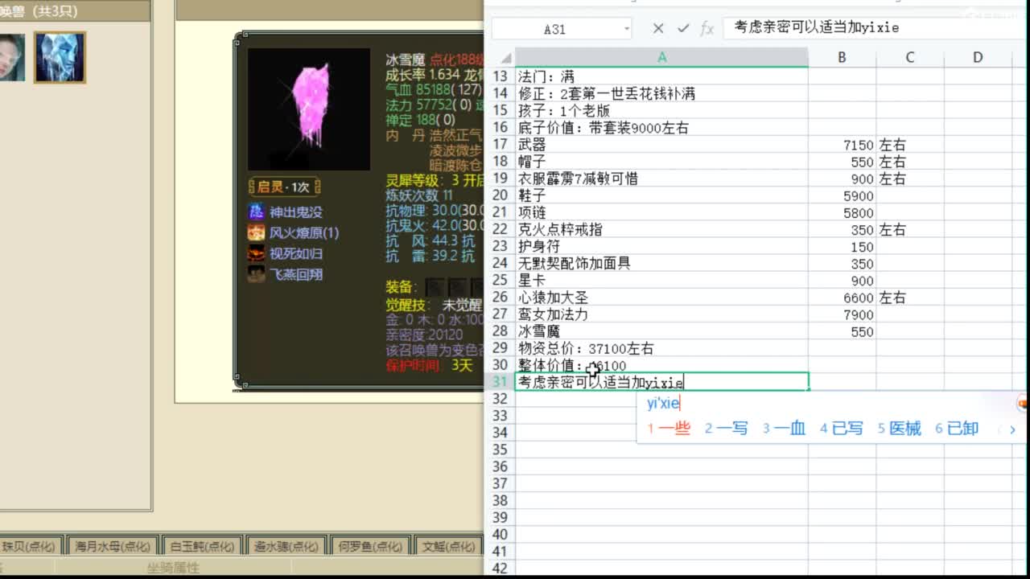The image size is (1030, 579).
Task: Open the 海月水母(点化) tab
Action: coord(112,546)
